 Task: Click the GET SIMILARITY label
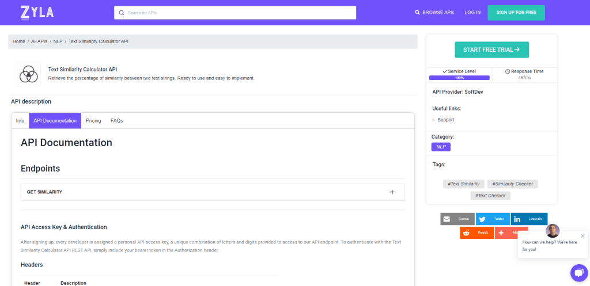click(44, 192)
